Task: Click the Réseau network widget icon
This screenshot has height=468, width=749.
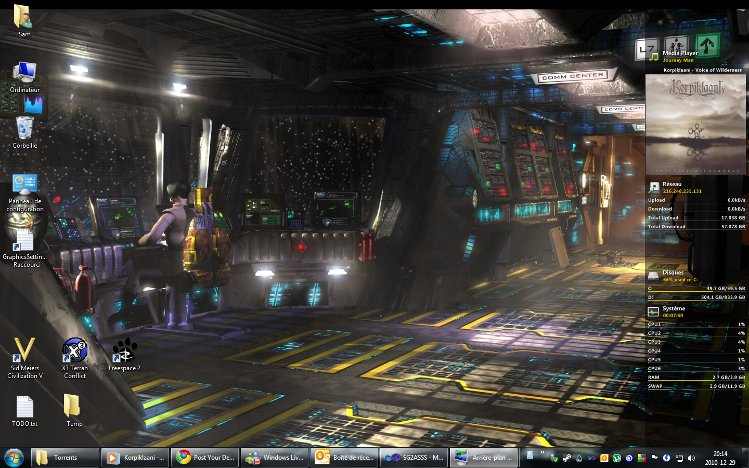Action: 654,187
